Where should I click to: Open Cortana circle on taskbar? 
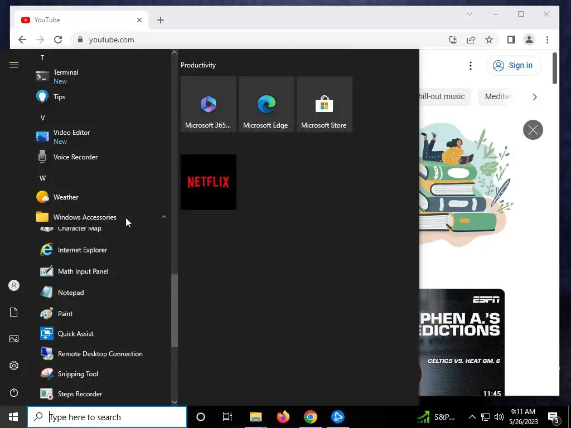[201, 417]
